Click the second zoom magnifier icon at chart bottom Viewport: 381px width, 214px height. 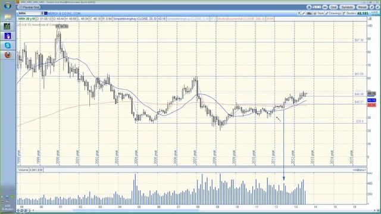[x=26, y=210]
